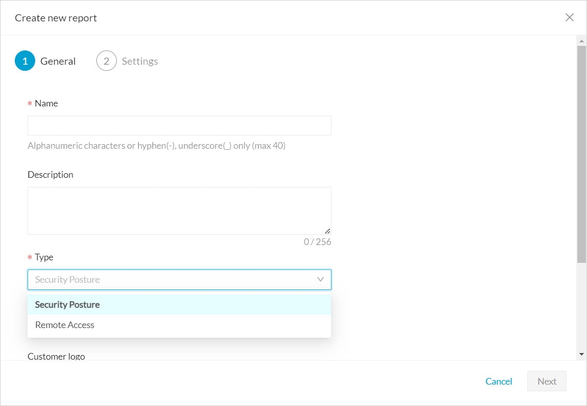587x406 pixels.
Task: Choose Security Posture from the list
Action: point(67,305)
